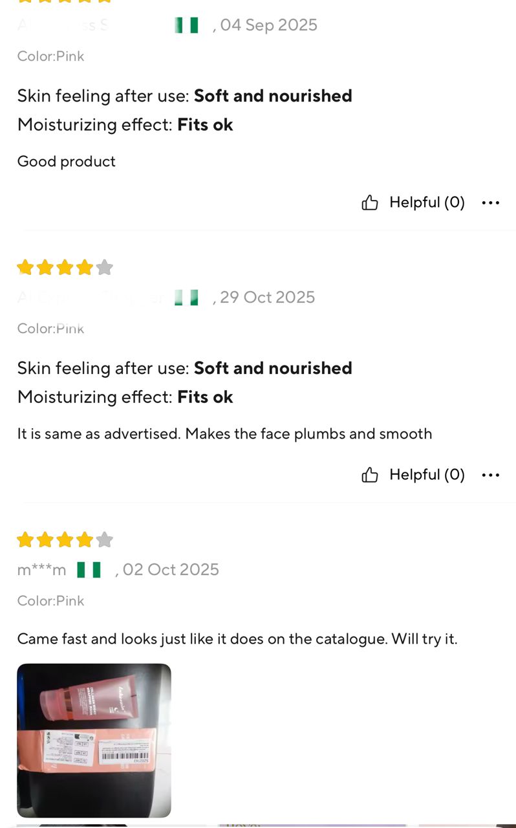This screenshot has height=828, width=516.
Task: Open three-dot menu on "Good product" review
Action: [x=491, y=203]
